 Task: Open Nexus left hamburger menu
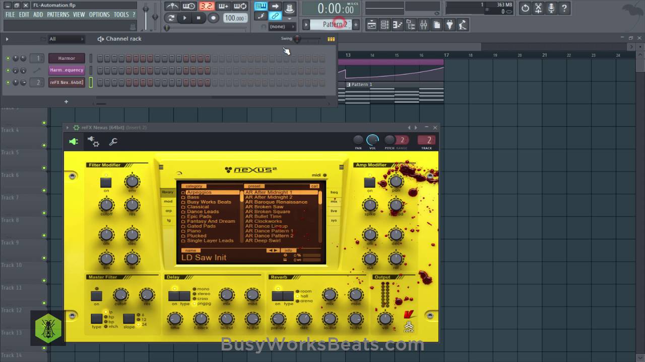coord(161,167)
